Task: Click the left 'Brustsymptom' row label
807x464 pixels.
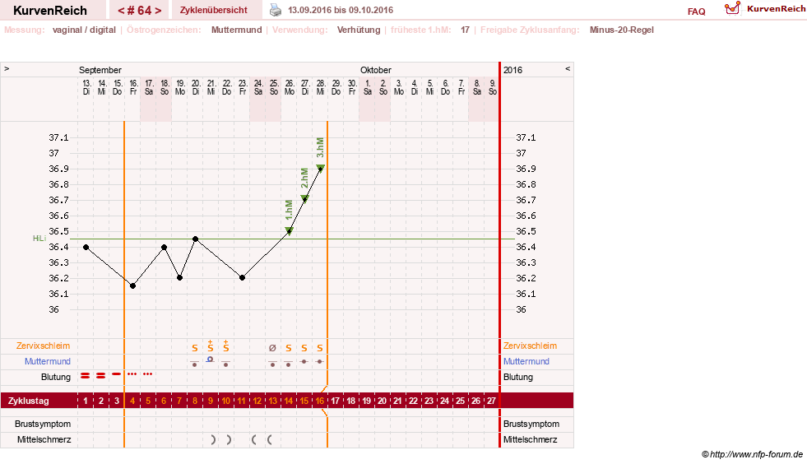Action: [43, 424]
